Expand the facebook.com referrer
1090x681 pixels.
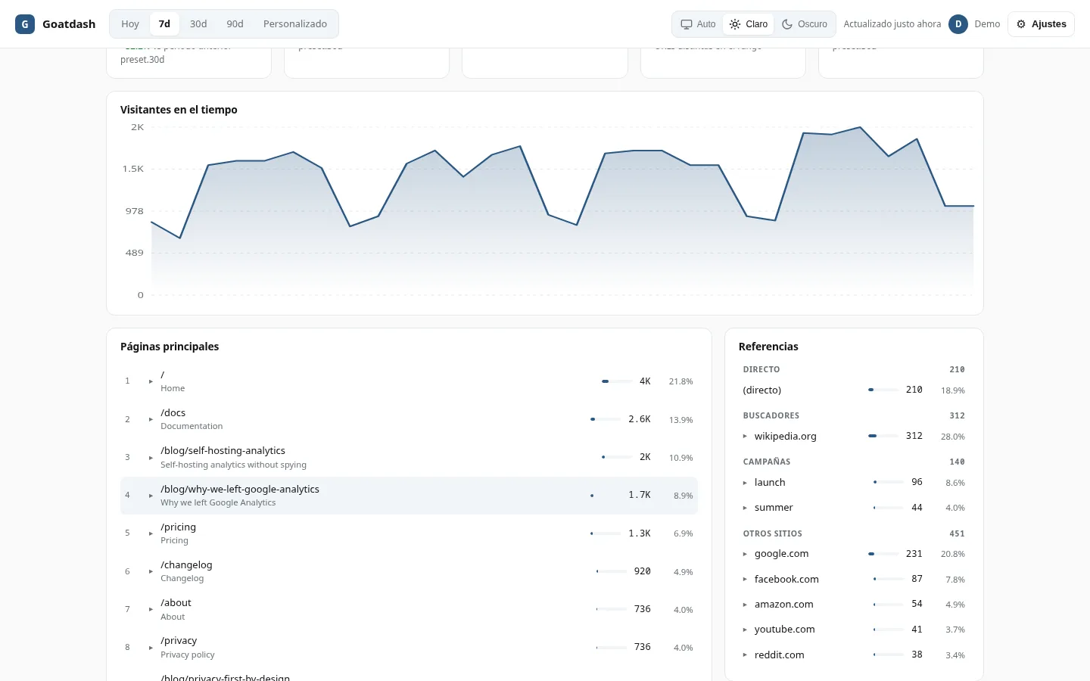pos(745,580)
